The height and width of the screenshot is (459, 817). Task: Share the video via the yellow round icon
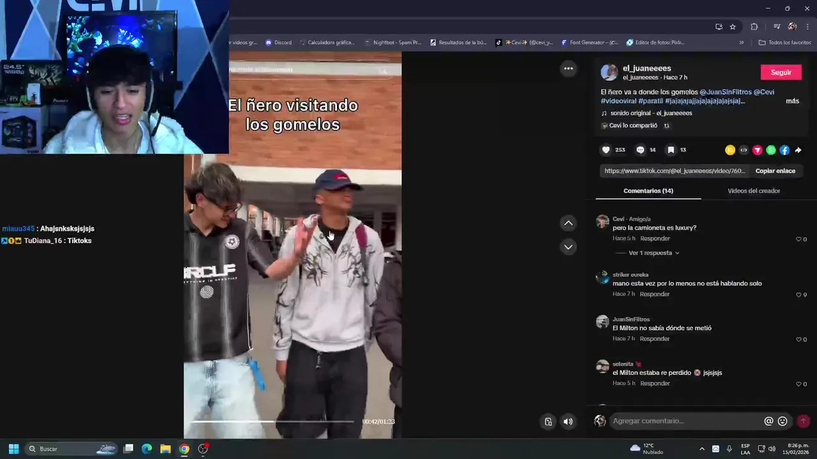tap(730, 150)
